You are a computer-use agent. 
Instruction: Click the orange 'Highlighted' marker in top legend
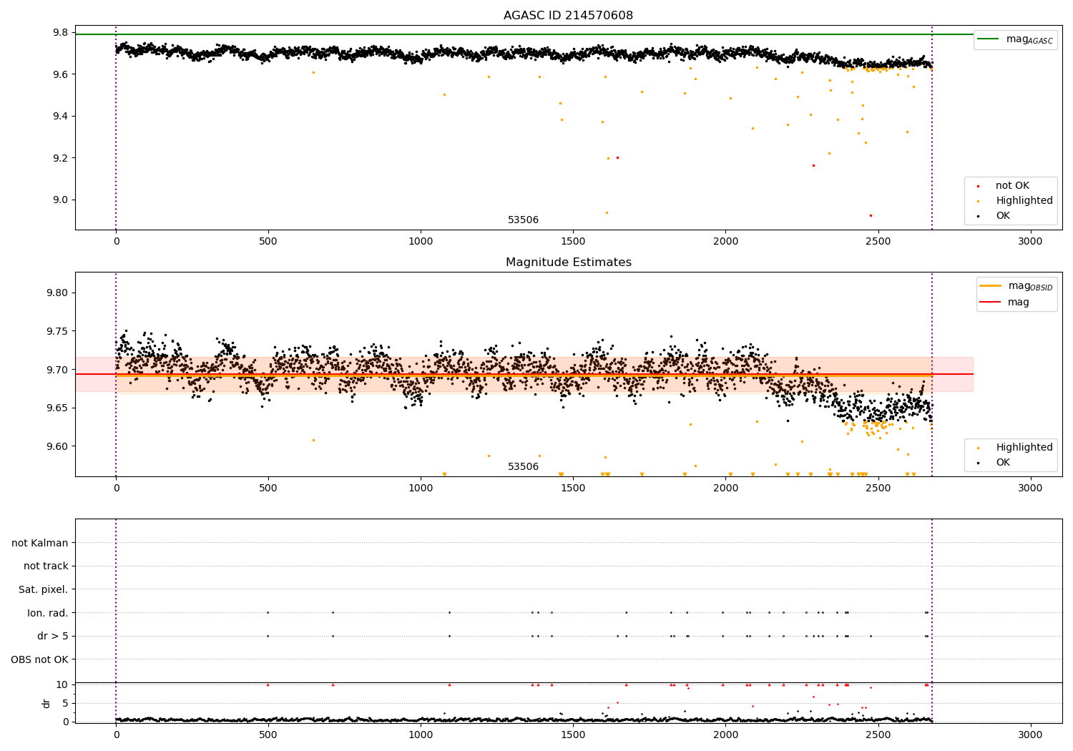point(978,201)
